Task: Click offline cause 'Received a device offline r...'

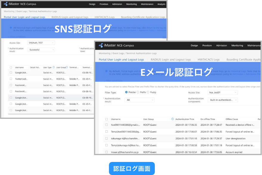Action: tap(240, 125)
